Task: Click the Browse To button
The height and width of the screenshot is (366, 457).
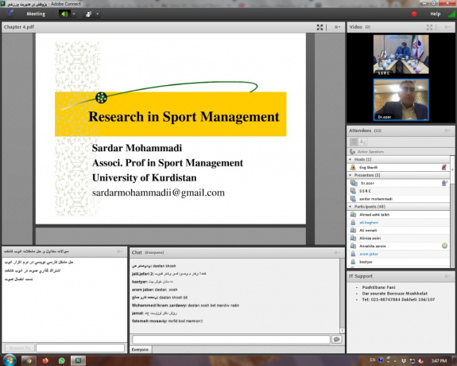Action: coord(20,348)
